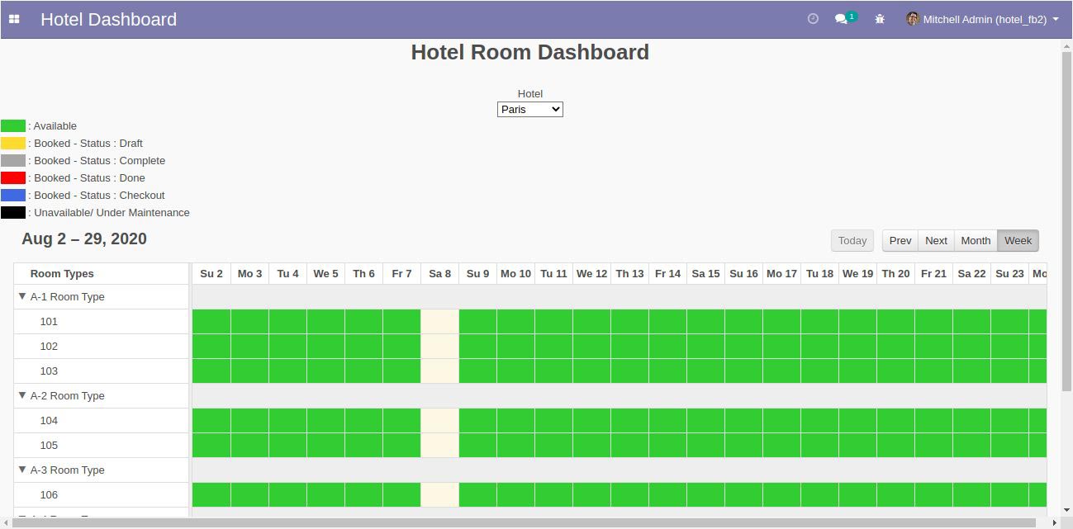
Task: Collapse the A-3 Room Type group
Action: (x=22, y=470)
